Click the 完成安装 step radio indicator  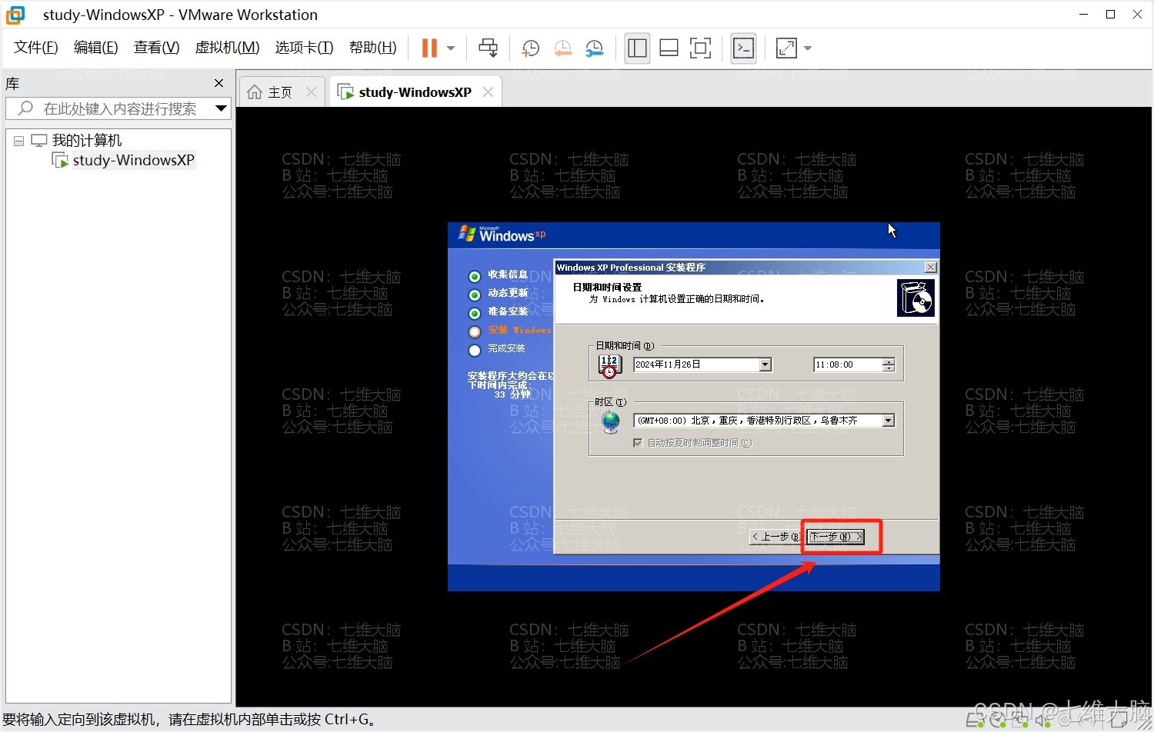coord(475,350)
